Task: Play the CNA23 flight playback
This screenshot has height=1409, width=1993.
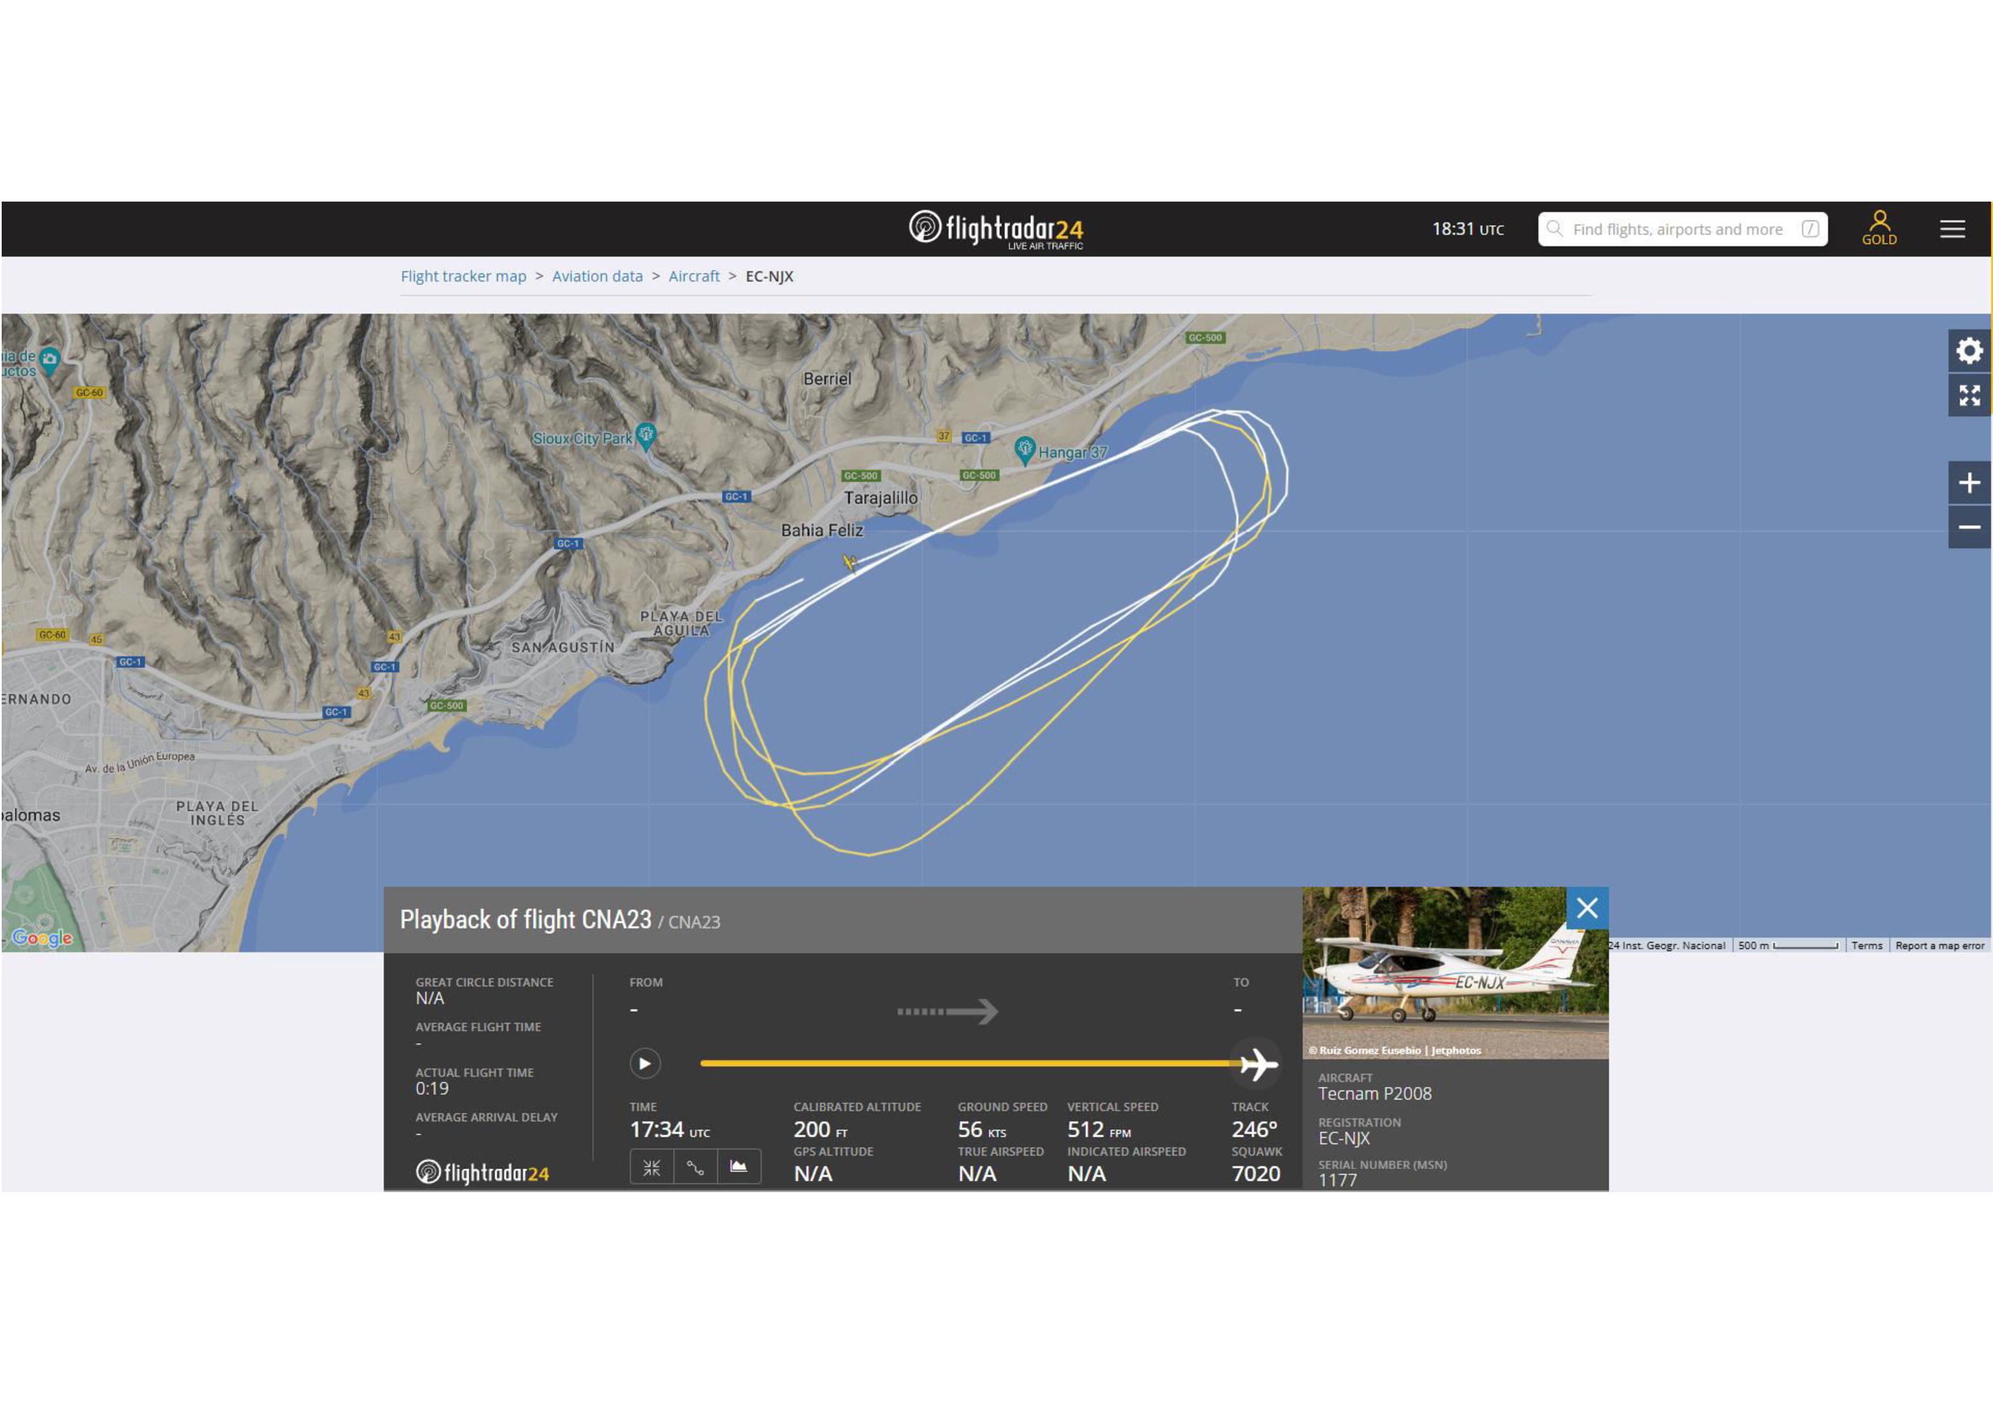Action: [644, 1063]
